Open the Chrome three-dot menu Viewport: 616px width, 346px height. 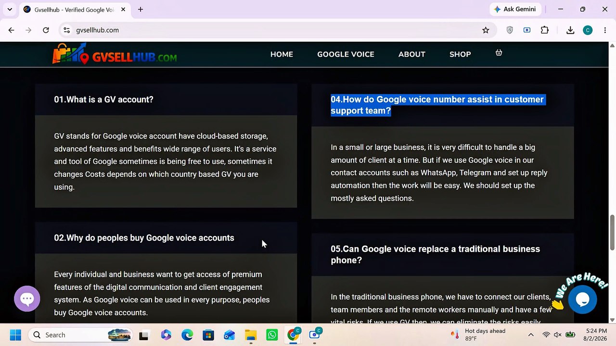point(605,30)
